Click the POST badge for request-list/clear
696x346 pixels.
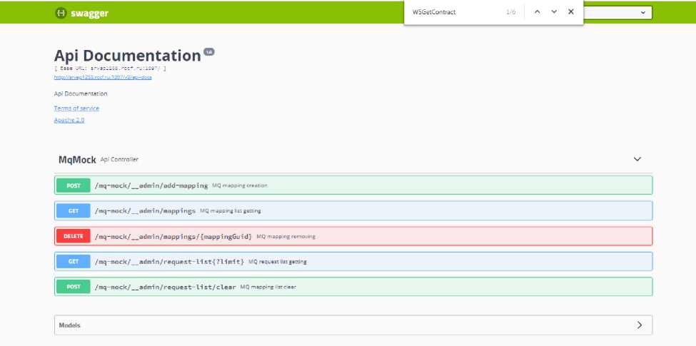(74, 287)
